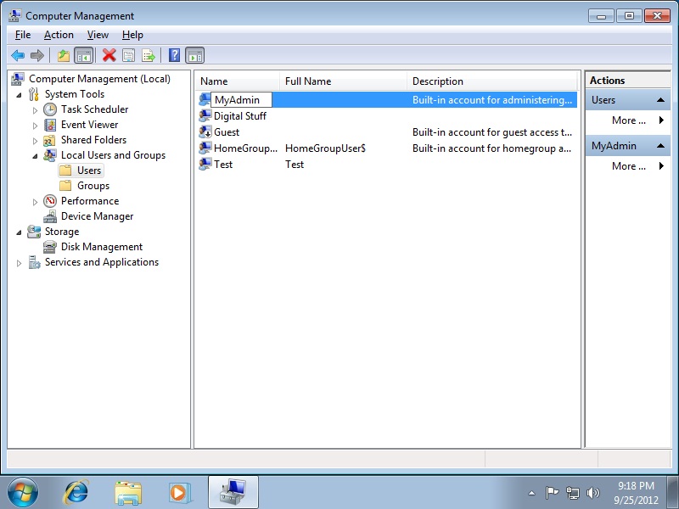
Task: Select Computer Management (Local) root node
Action: [99, 79]
